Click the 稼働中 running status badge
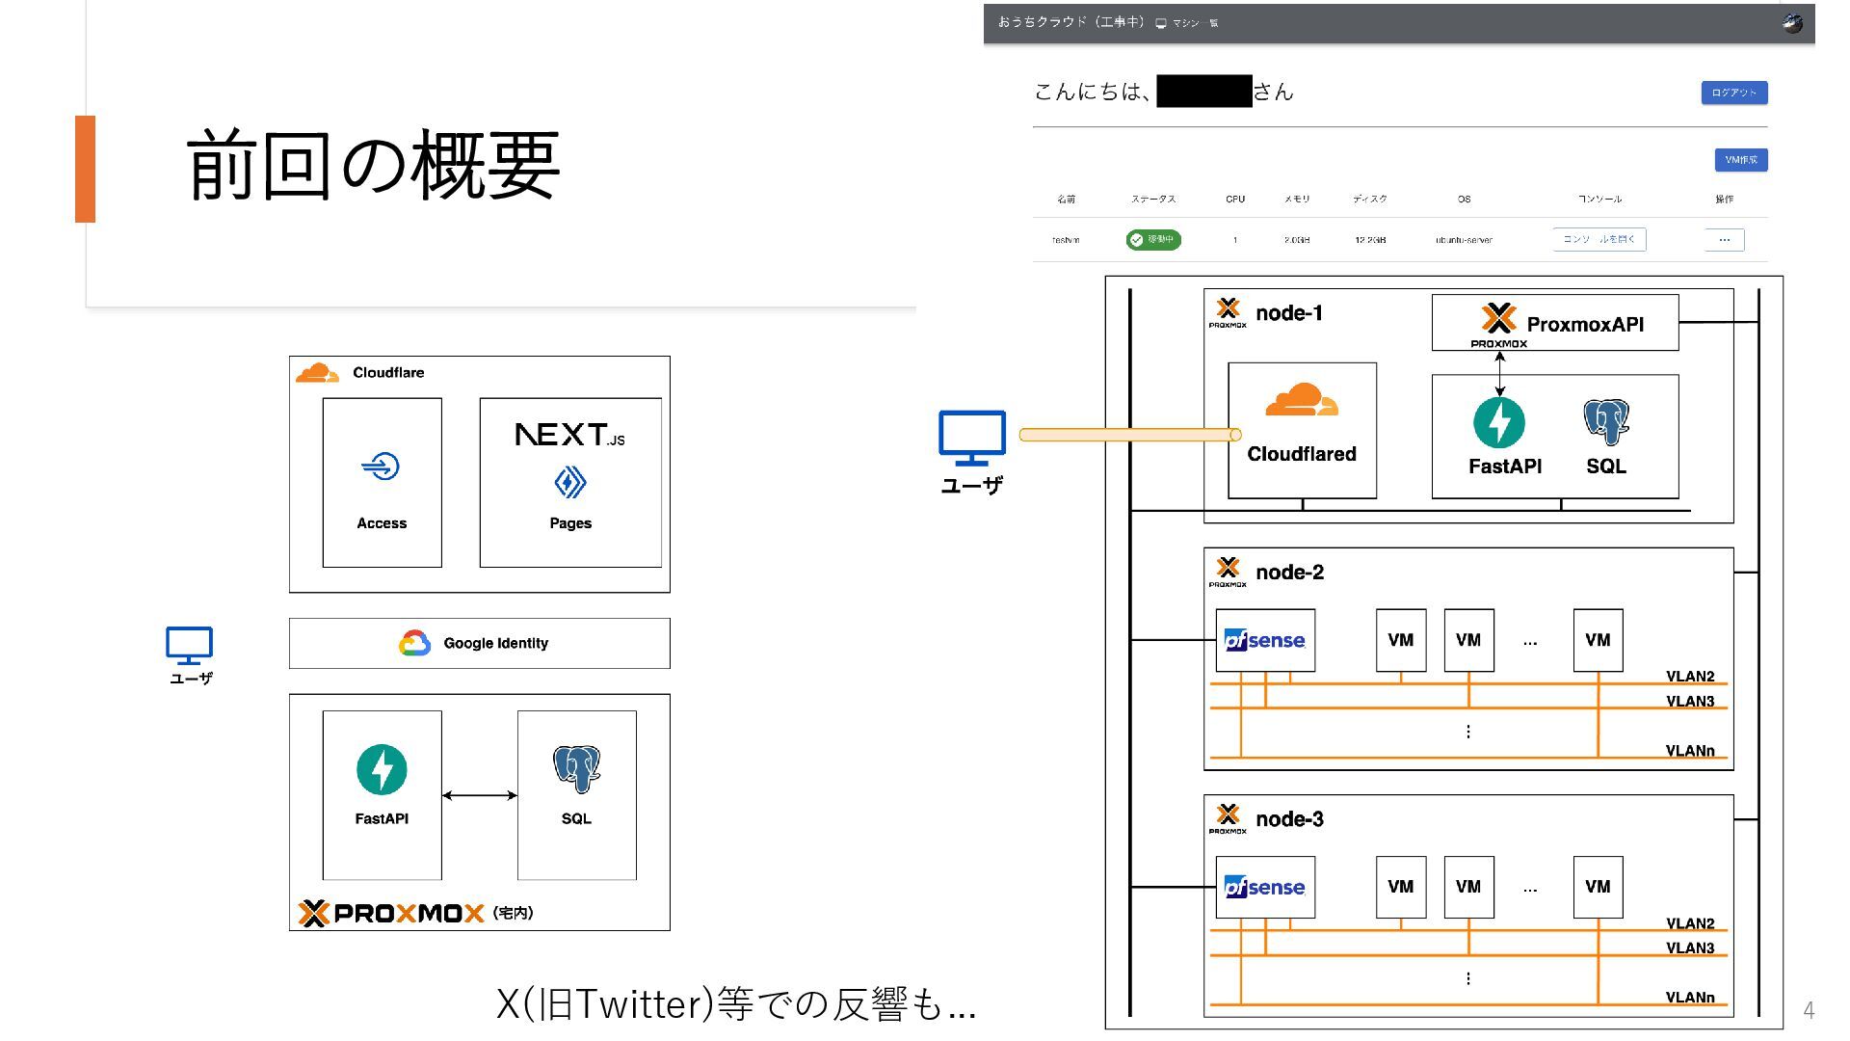Screen dimensions: 1850x1041 (1153, 239)
